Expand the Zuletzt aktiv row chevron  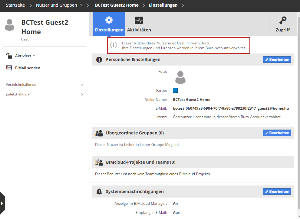(82, 95)
